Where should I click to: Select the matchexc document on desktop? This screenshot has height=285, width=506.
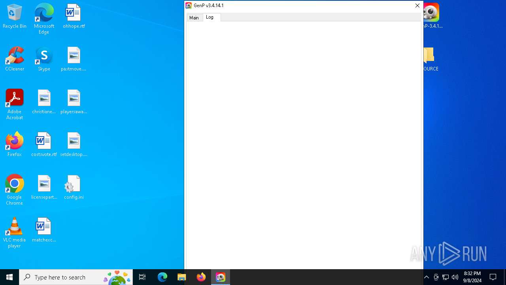[44, 230]
